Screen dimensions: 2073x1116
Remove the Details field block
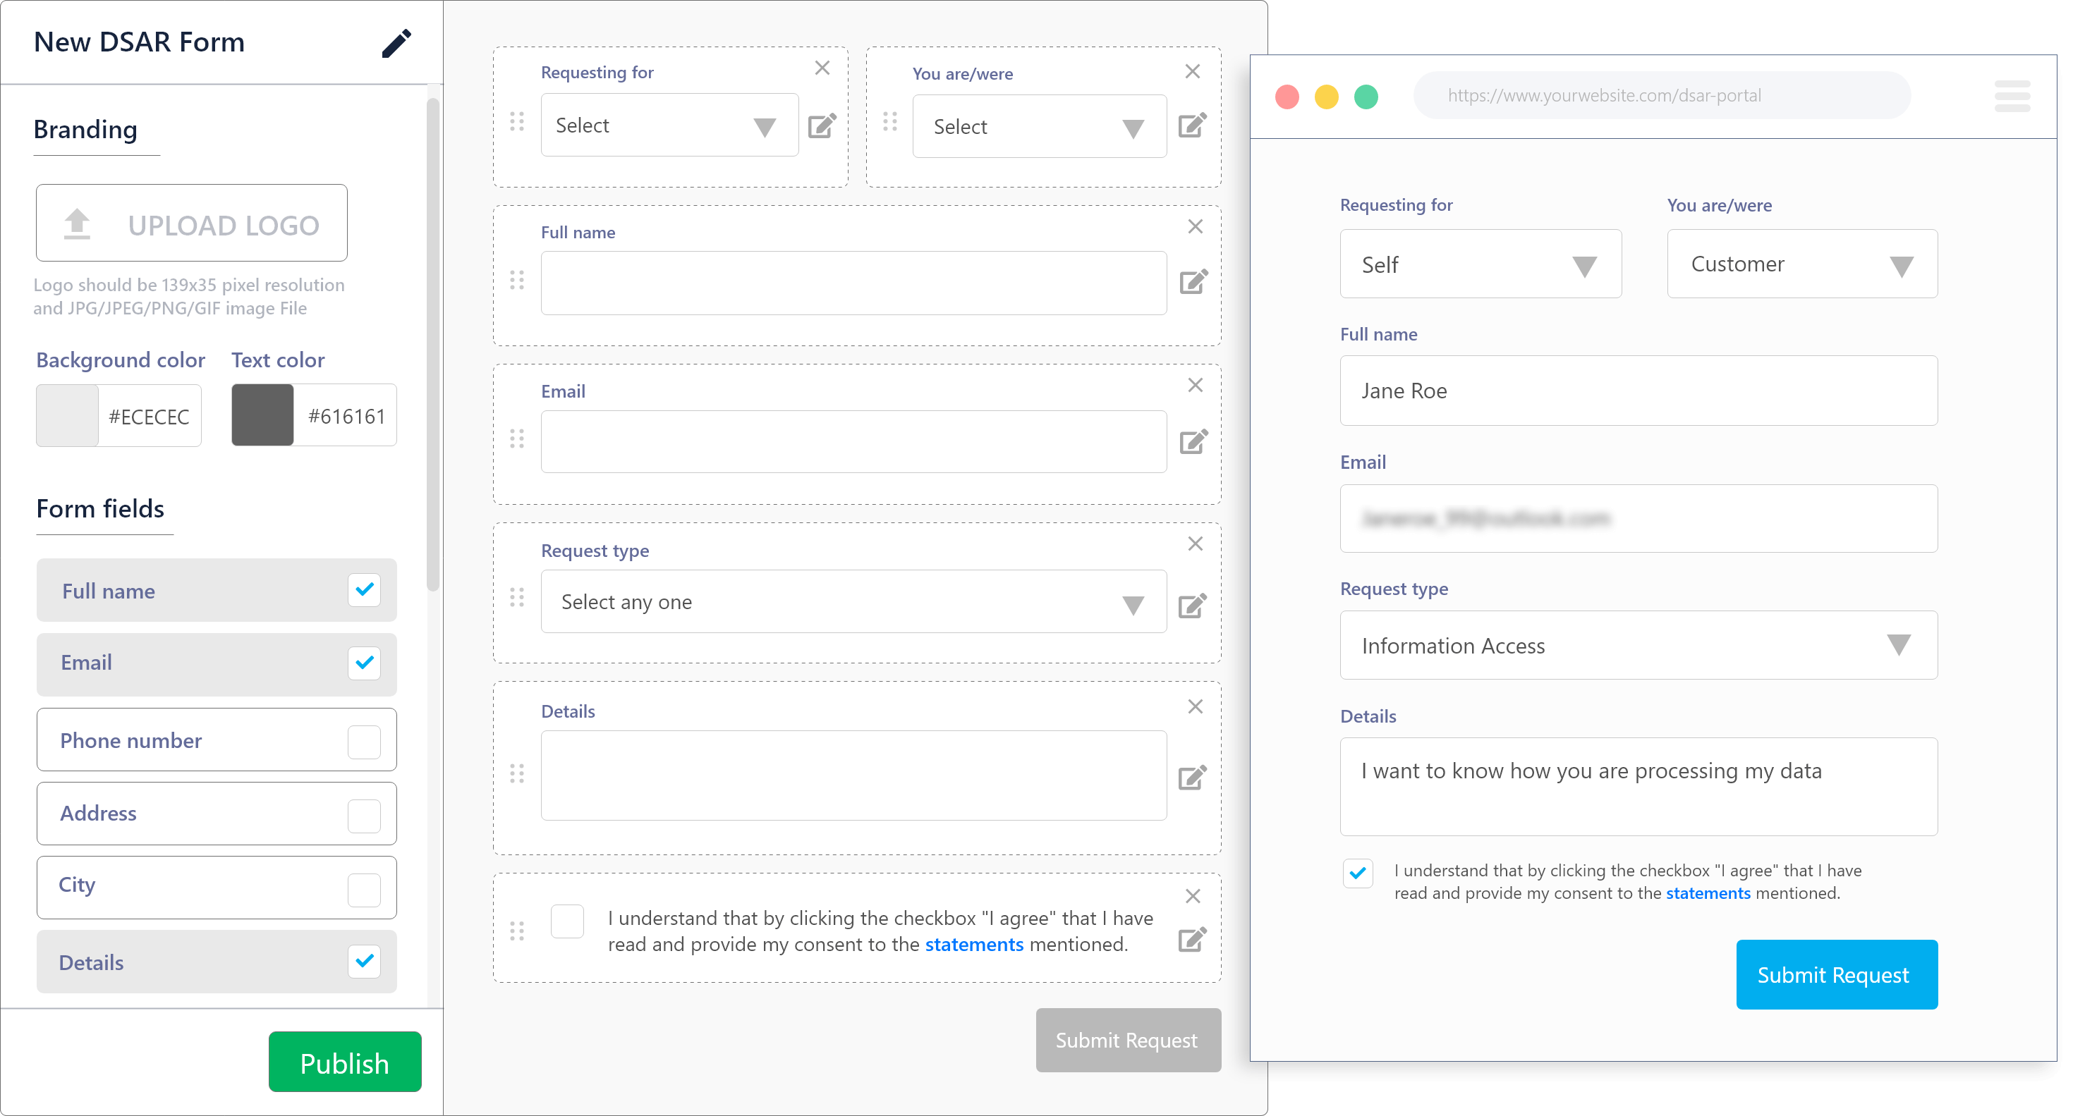(x=1195, y=706)
